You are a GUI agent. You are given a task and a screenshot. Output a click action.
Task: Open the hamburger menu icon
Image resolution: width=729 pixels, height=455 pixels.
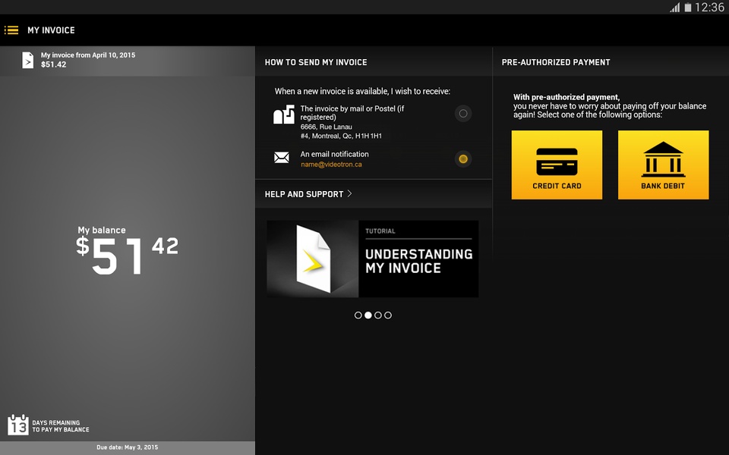tap(11, 30)
